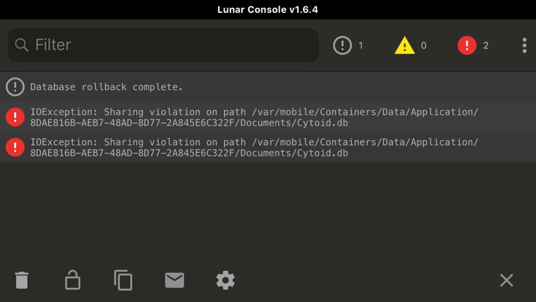Toggle the yellow warning filter icon
Viewport: 536px width, 302px height.
(405, 45)
